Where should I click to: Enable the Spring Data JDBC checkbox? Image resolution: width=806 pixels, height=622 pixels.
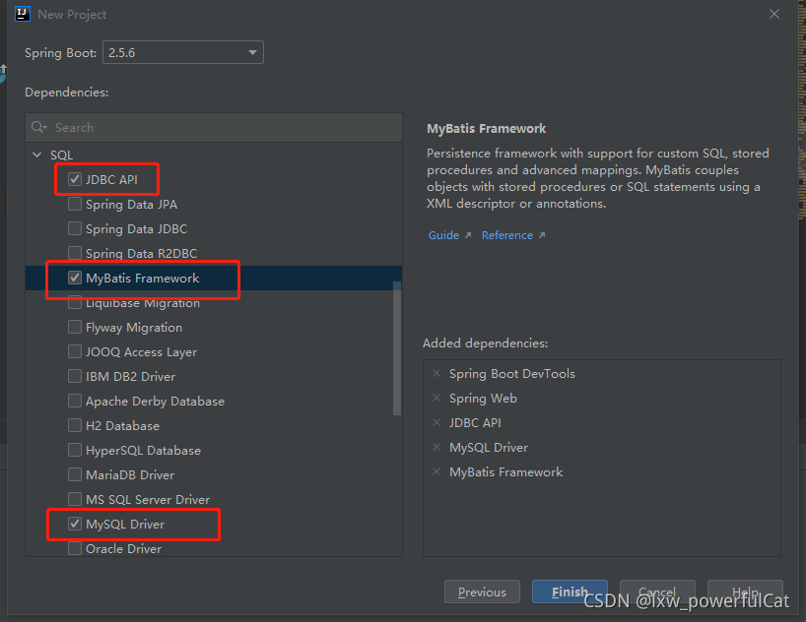pos(75,228)
